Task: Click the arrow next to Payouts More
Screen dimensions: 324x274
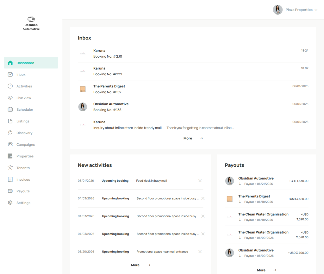Action: (x=275, y=270)
